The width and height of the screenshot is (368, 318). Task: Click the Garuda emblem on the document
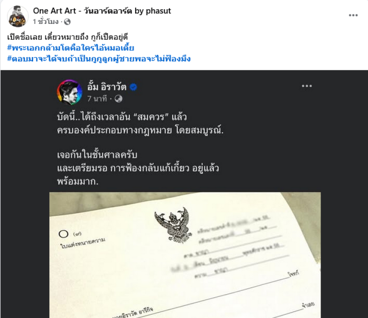[173, 225]
